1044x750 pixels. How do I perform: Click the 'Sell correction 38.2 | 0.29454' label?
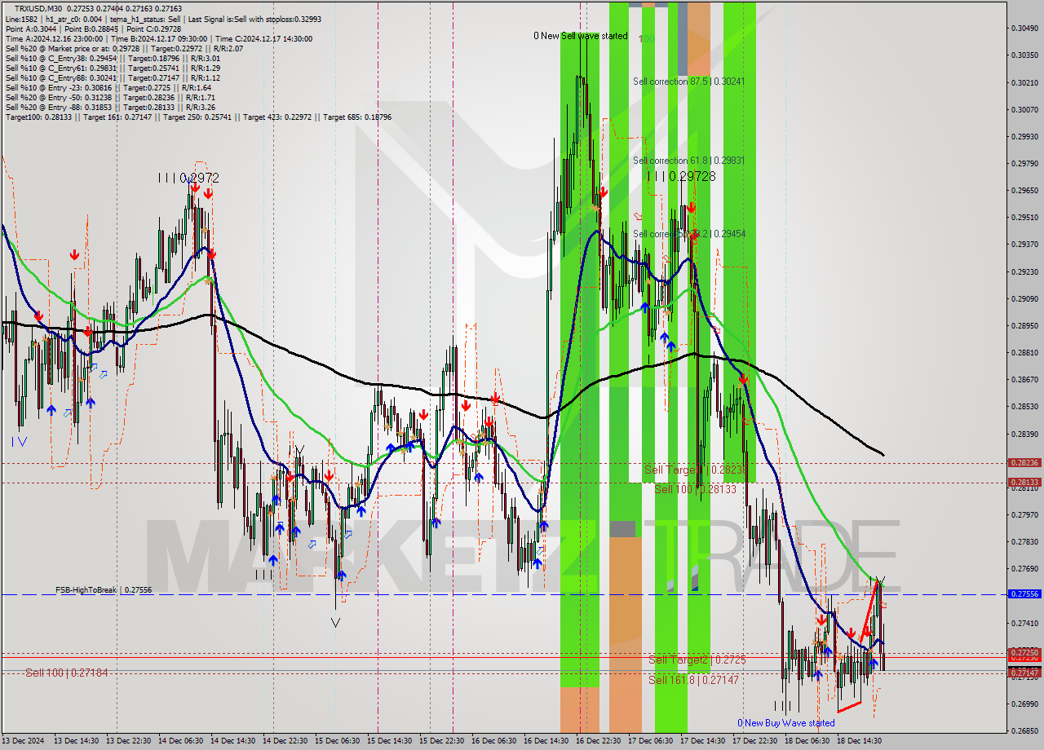(x=688, y=234)
